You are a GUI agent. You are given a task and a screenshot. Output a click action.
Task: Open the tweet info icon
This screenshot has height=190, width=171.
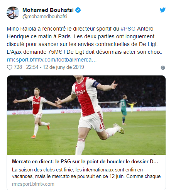click(163, 68)
